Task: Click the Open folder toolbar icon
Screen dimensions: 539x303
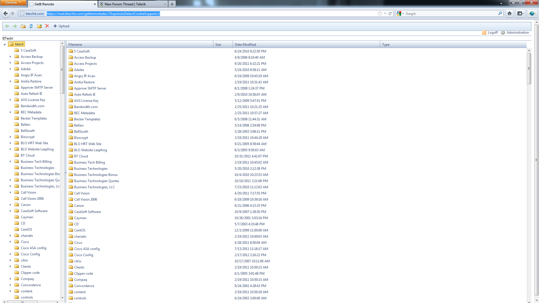Action: 23,26
